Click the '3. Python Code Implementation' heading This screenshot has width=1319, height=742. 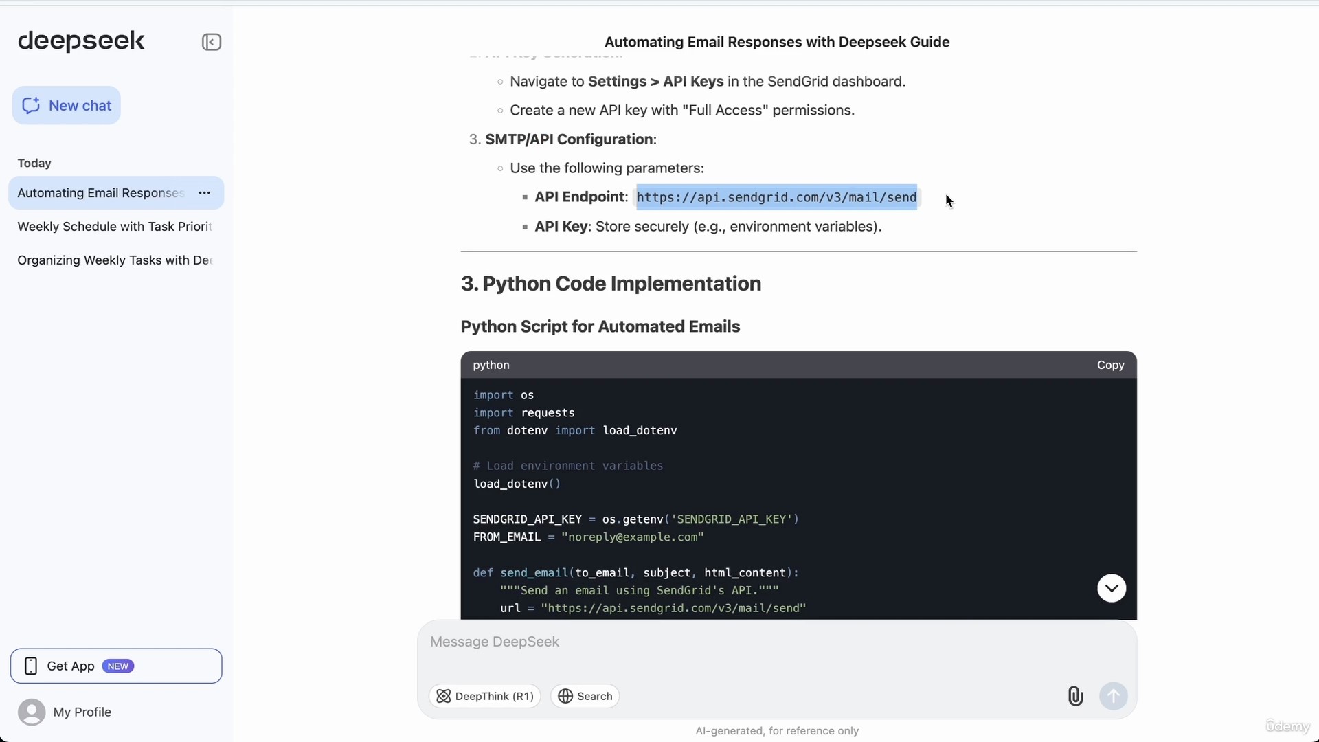tap(611, 284)
